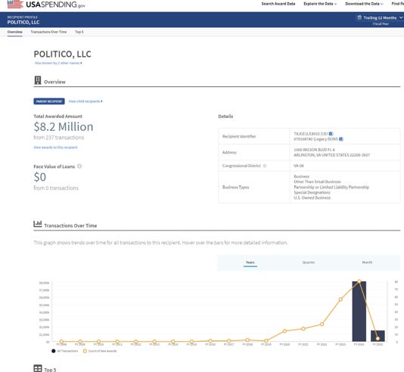Click the FY 2023 new awards data point
The height and width of the screenshot is (372, 404).
340,299
